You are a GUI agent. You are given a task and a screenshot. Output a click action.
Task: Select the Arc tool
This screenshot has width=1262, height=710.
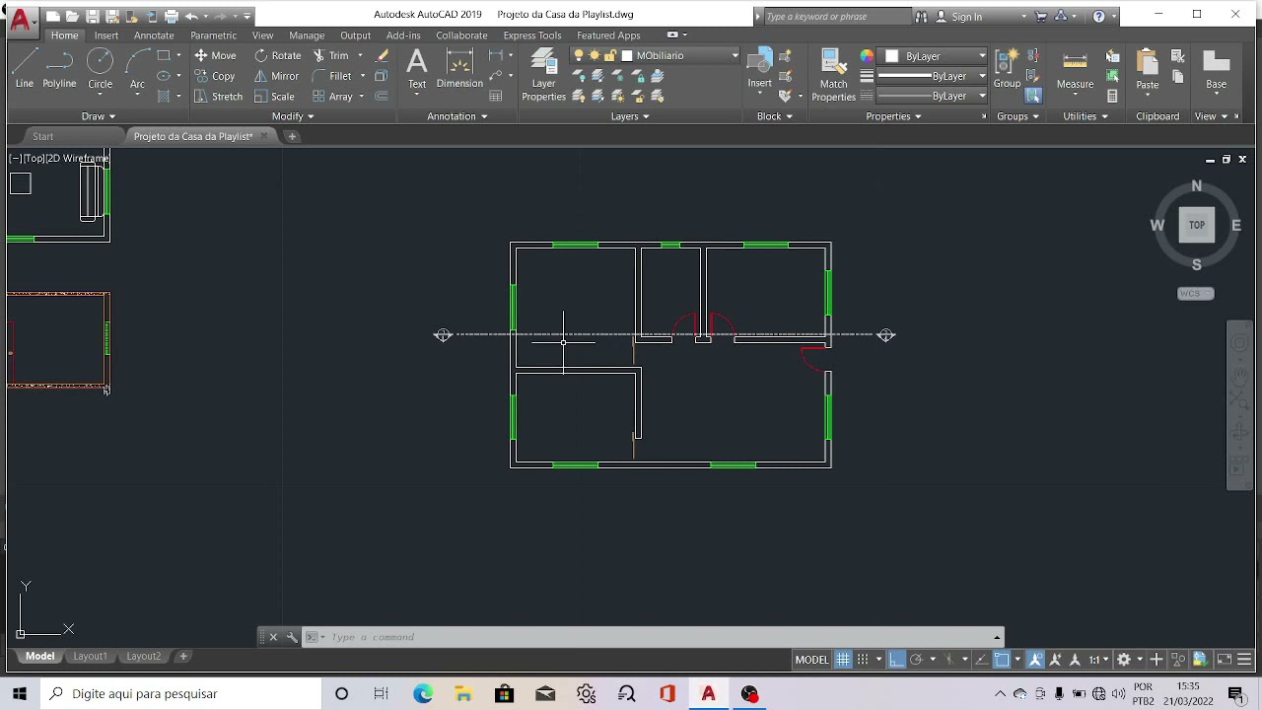point(137,69)
